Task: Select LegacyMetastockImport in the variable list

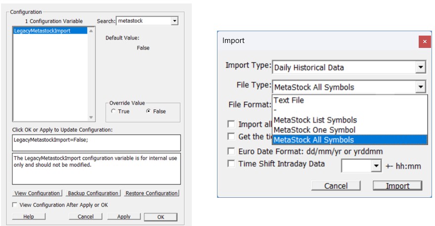Action: pyautogui.click(x=42, y=31)
